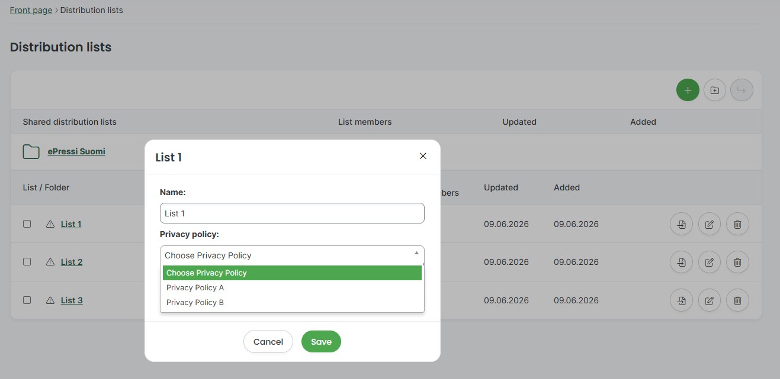The image size is (780, 379).
Task: Open the List 2 link
Action: tap(72, 262)
